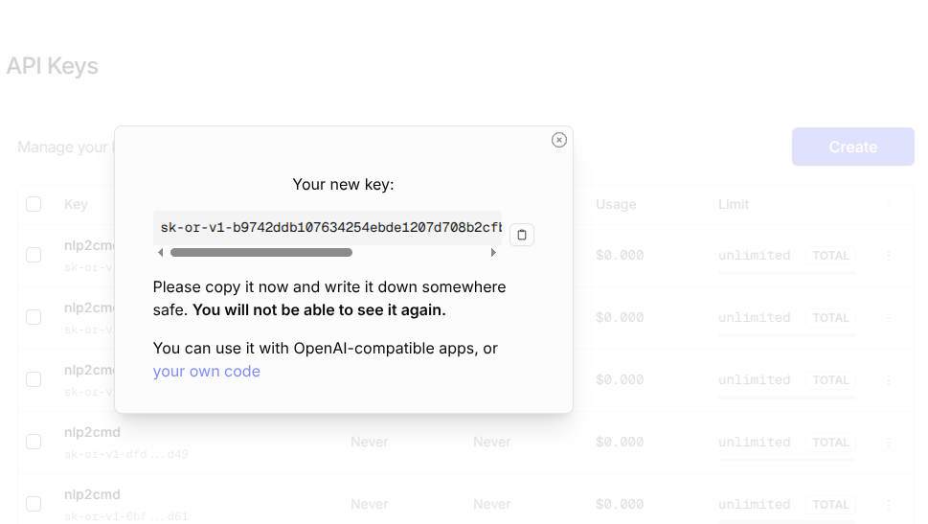The width and height of the screenshot is (928, 524).
Task: Toggle the select-all checkbox in the table header
Action: coord(34,204)
